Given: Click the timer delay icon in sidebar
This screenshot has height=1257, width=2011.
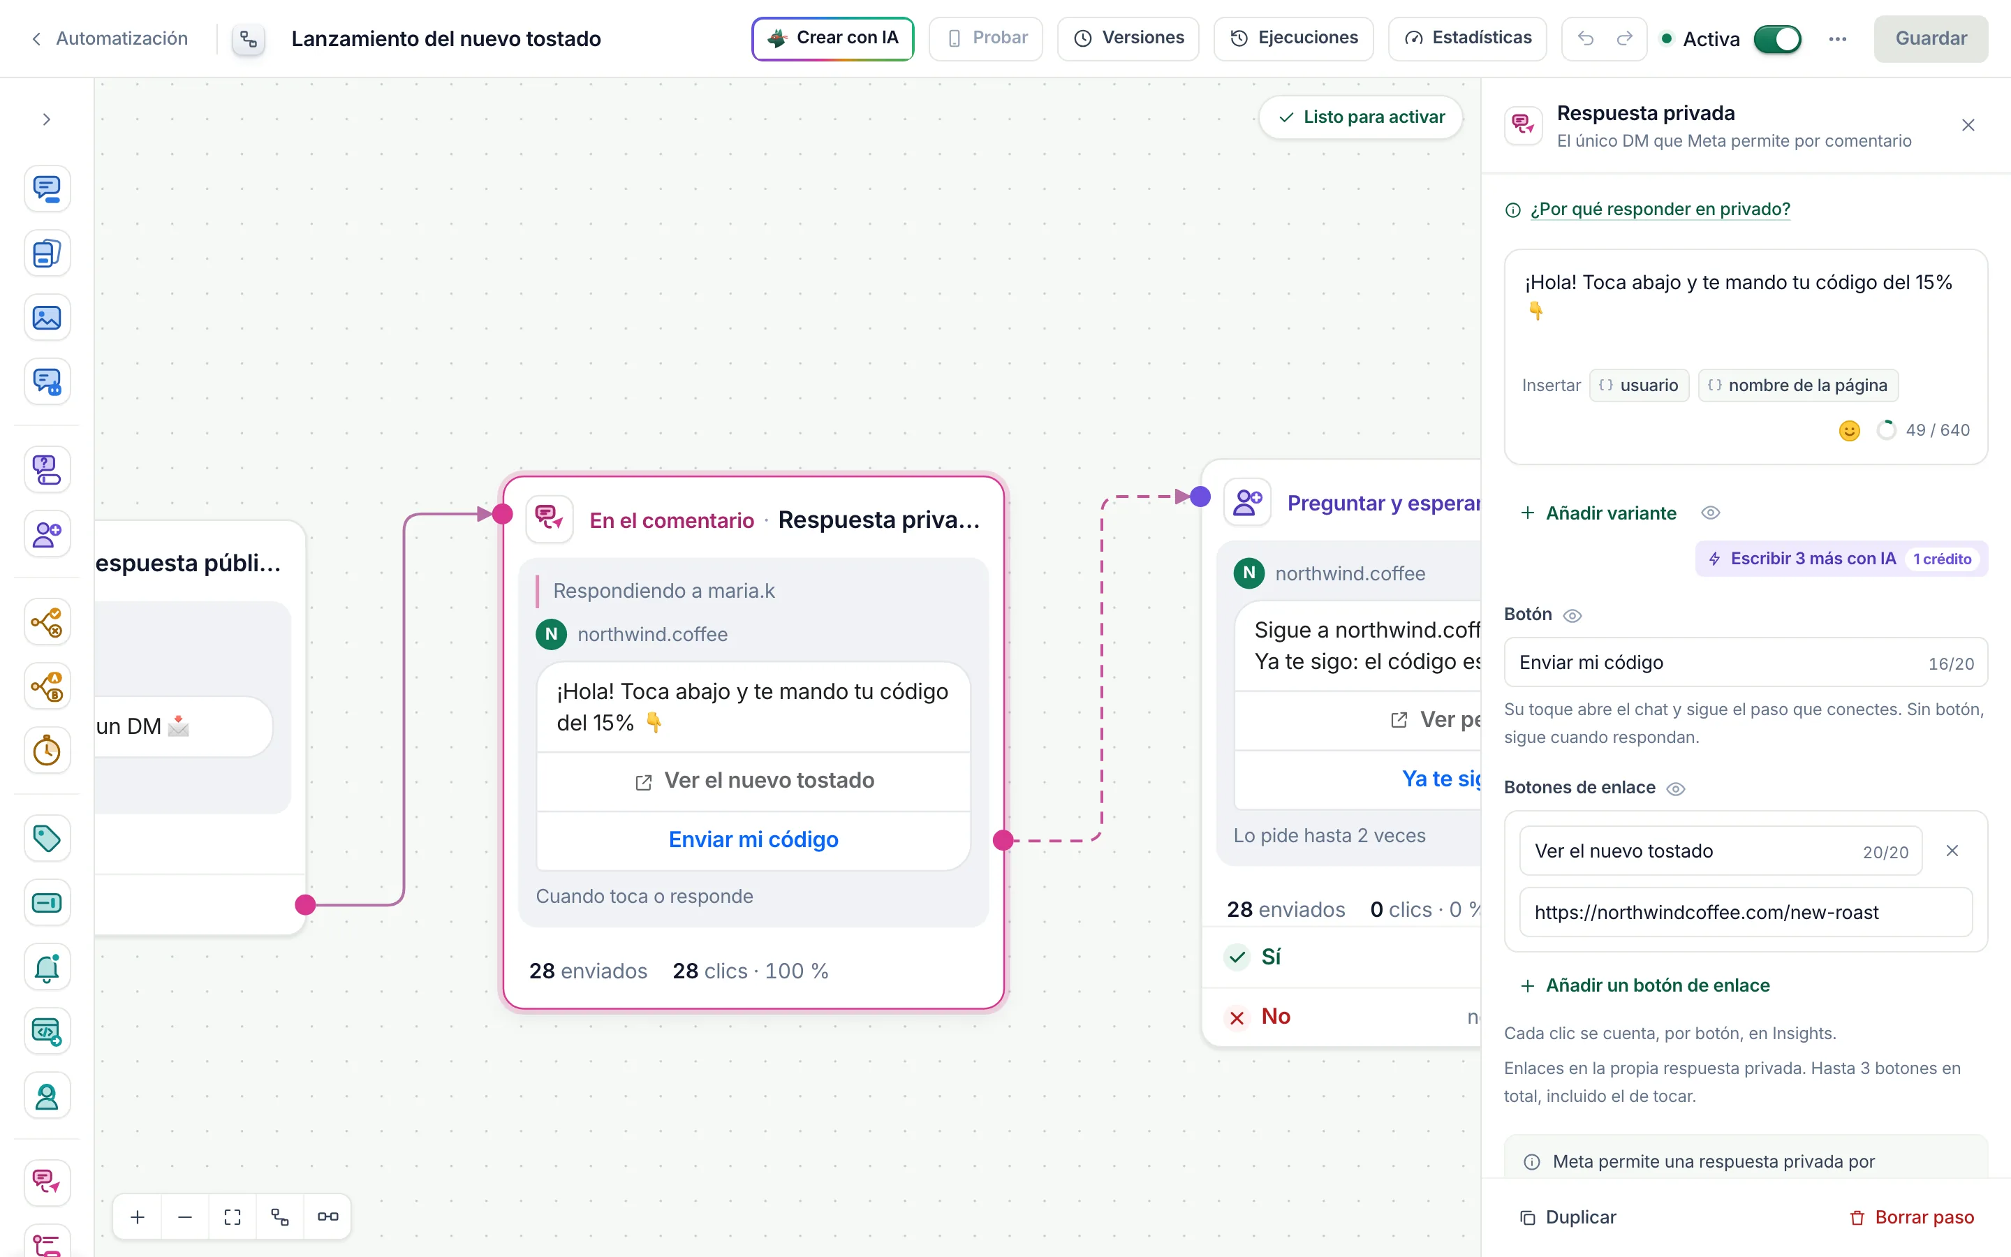Looking at the screenshot, I should (x=47, y=751).
